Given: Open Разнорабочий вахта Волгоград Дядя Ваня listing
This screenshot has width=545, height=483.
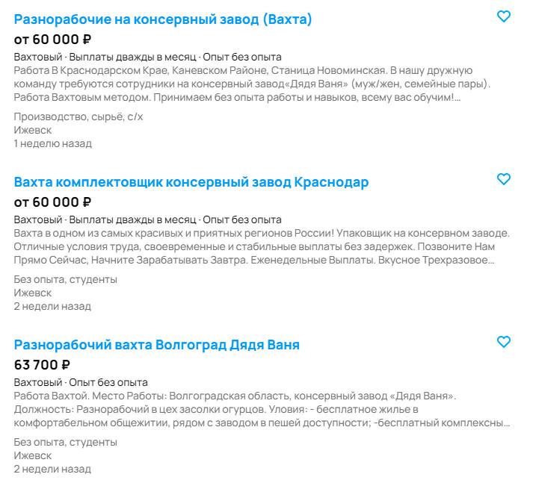Looking at the screenshot, I should tap(157, 345).
